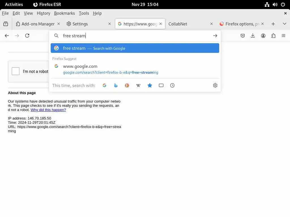Reload the current page
This screenshot has width=290, height=217.
pyautogui.click(x=27, y=36)
